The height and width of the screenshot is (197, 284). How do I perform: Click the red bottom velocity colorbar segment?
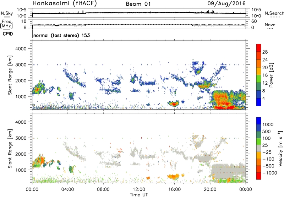(x=259, y=176)
